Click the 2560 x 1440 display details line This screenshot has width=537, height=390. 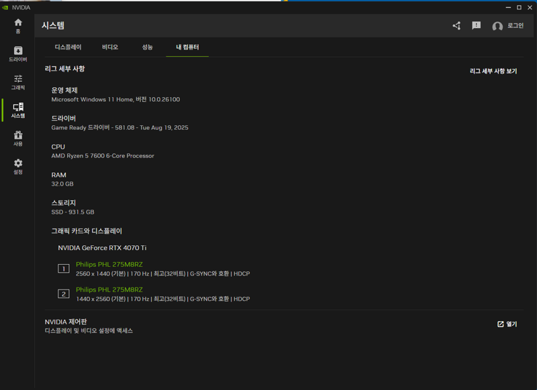coord(162,274)
